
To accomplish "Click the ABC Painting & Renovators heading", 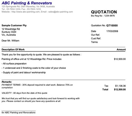I will point(27,3).
